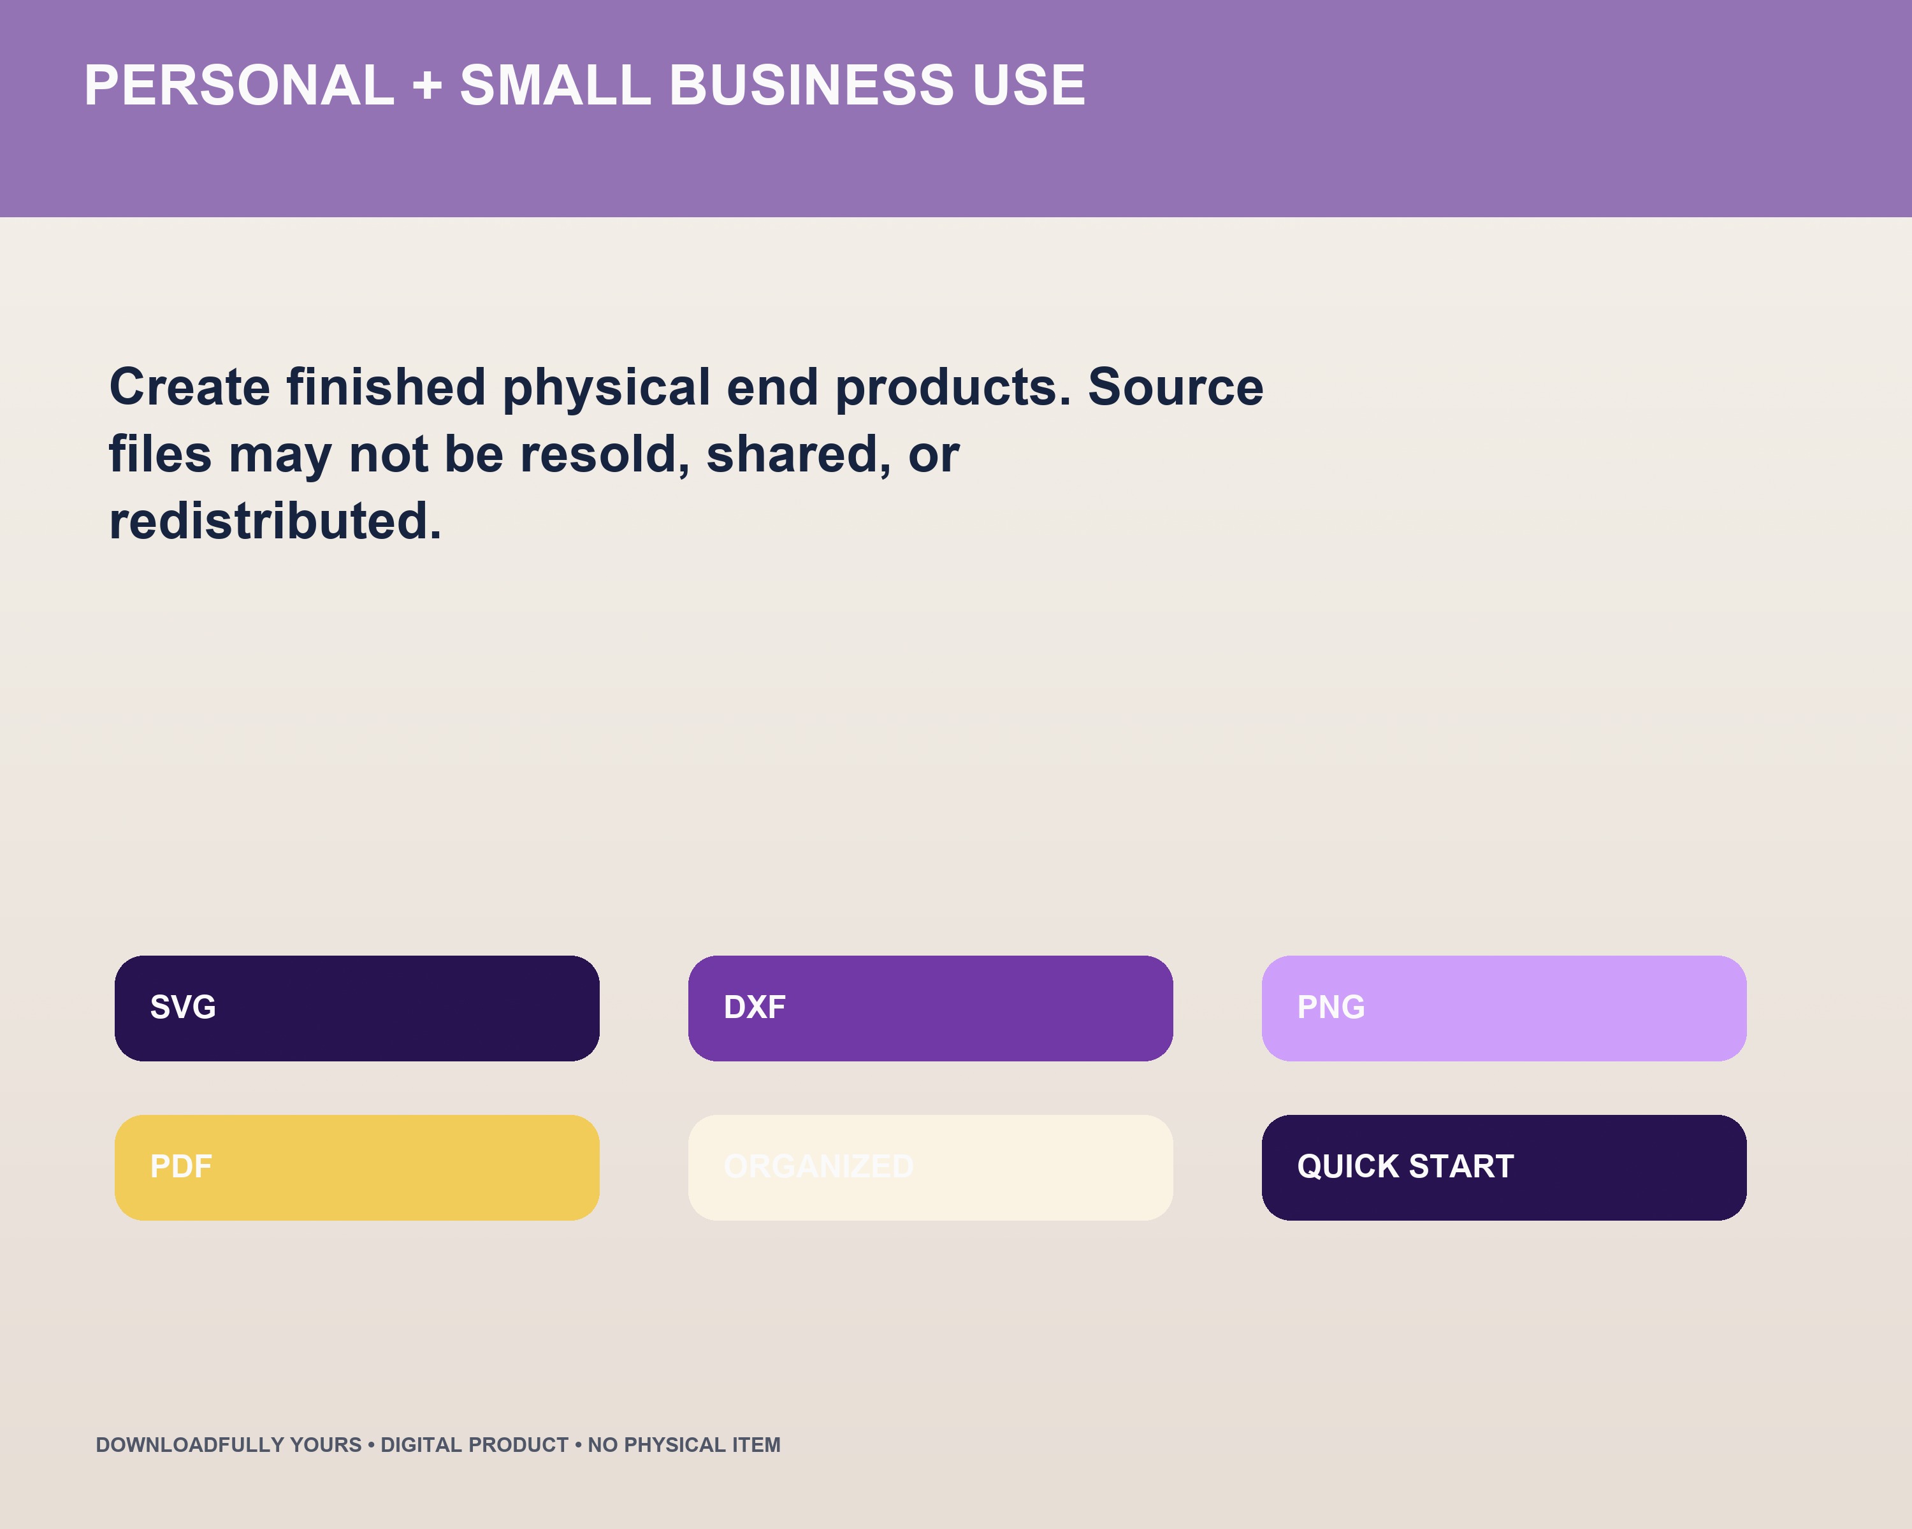
Task: Select the DXF format badge
Action: 931,1008
